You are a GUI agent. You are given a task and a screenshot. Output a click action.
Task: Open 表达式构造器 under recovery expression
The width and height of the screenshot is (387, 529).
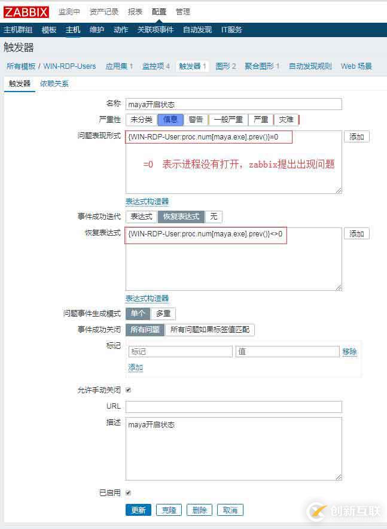pos(147,299)
